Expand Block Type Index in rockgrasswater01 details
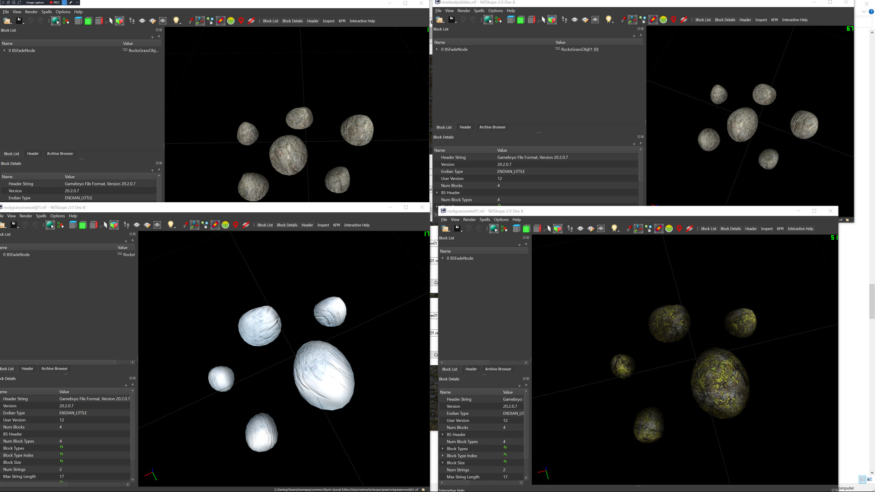This screenshot has height=492, width=875. click(443, 456)
